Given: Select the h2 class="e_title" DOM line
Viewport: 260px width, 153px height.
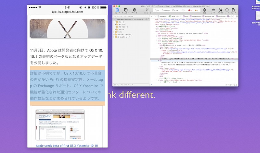Looking at the screenshot, I should point(183,33).
